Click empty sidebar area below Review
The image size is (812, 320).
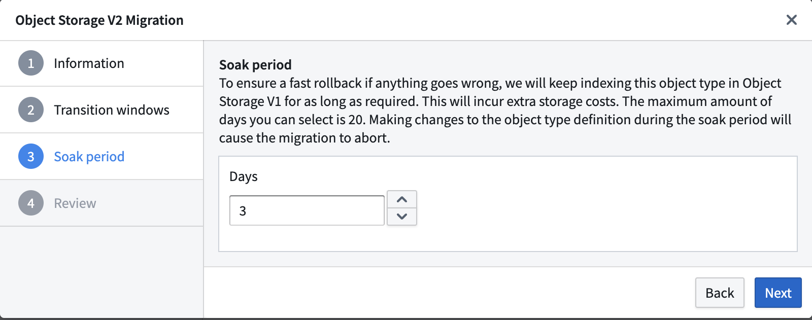101,271
